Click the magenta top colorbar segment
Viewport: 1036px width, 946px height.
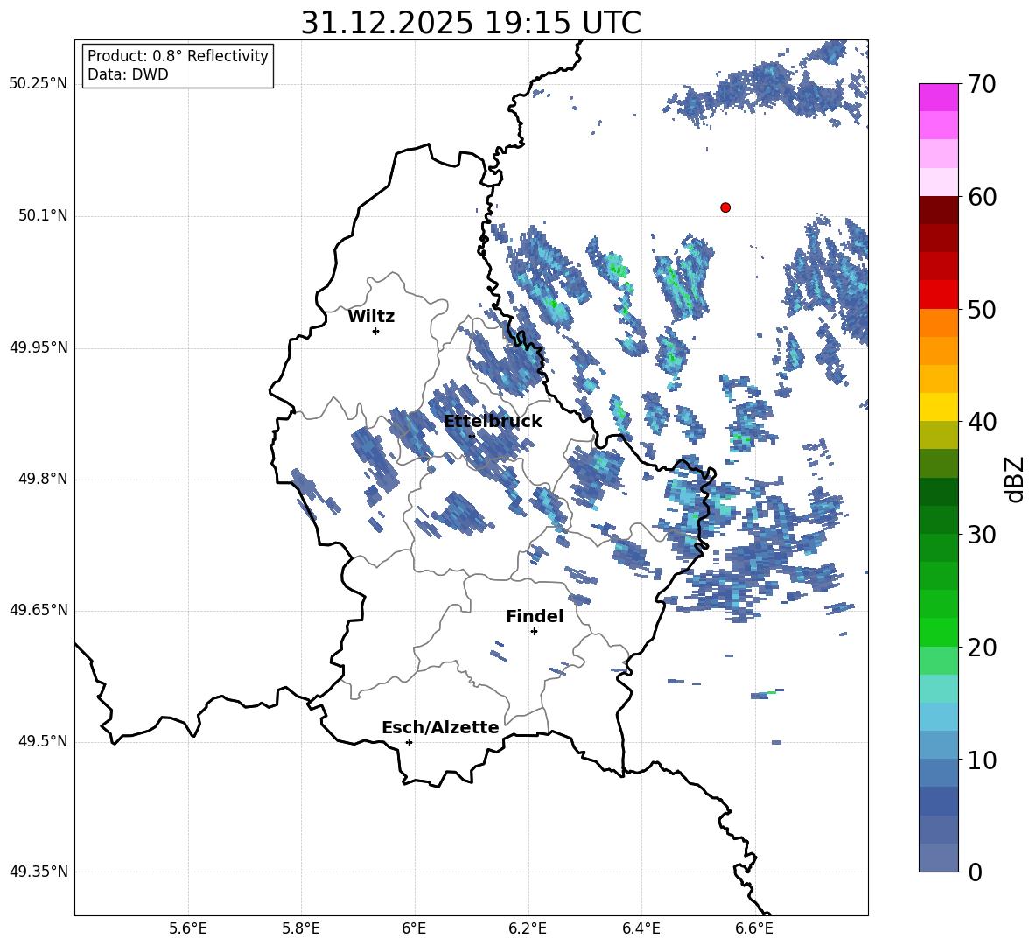(938, 98)
